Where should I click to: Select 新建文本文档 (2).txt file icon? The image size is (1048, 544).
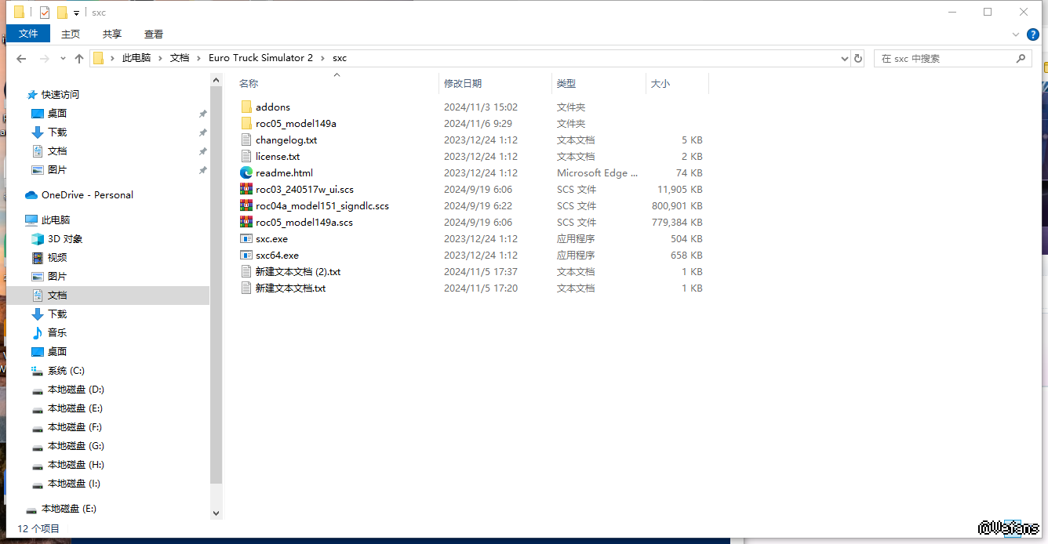click(246, 271)
